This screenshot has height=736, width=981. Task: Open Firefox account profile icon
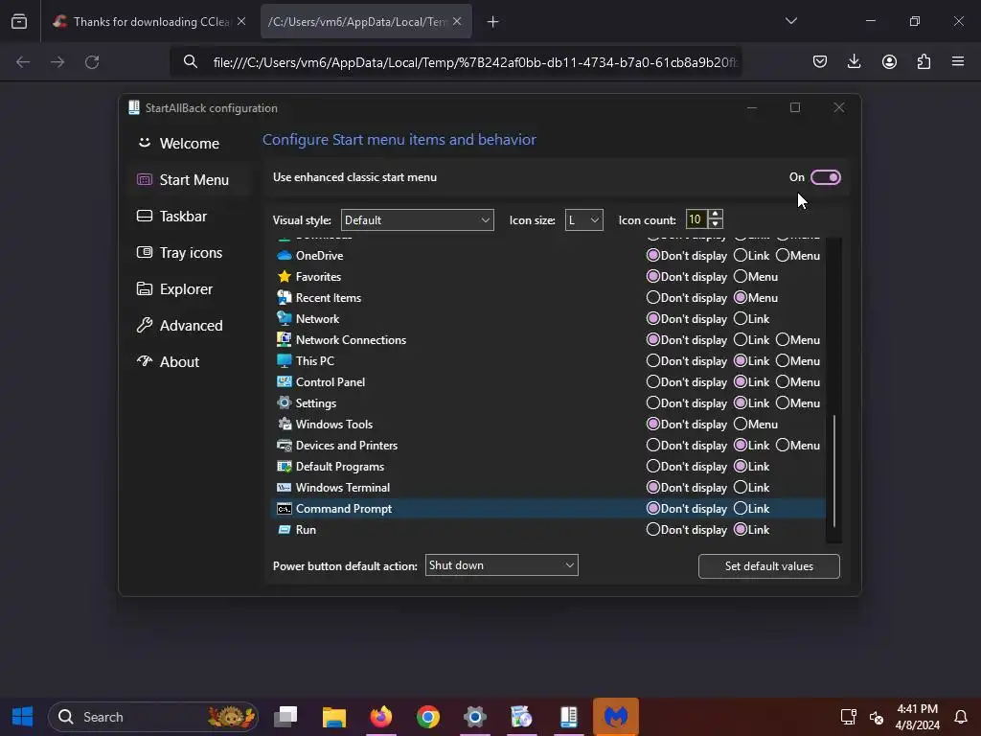tap(889, 61)
